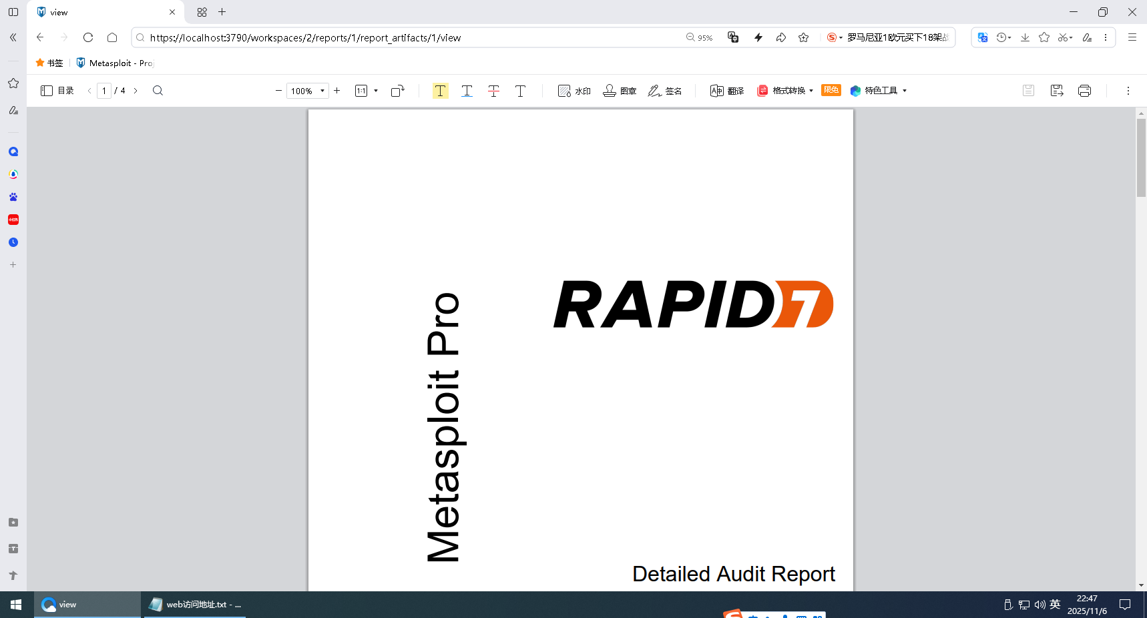Open the 100% zoom level dropdown

tap(322, 91)
